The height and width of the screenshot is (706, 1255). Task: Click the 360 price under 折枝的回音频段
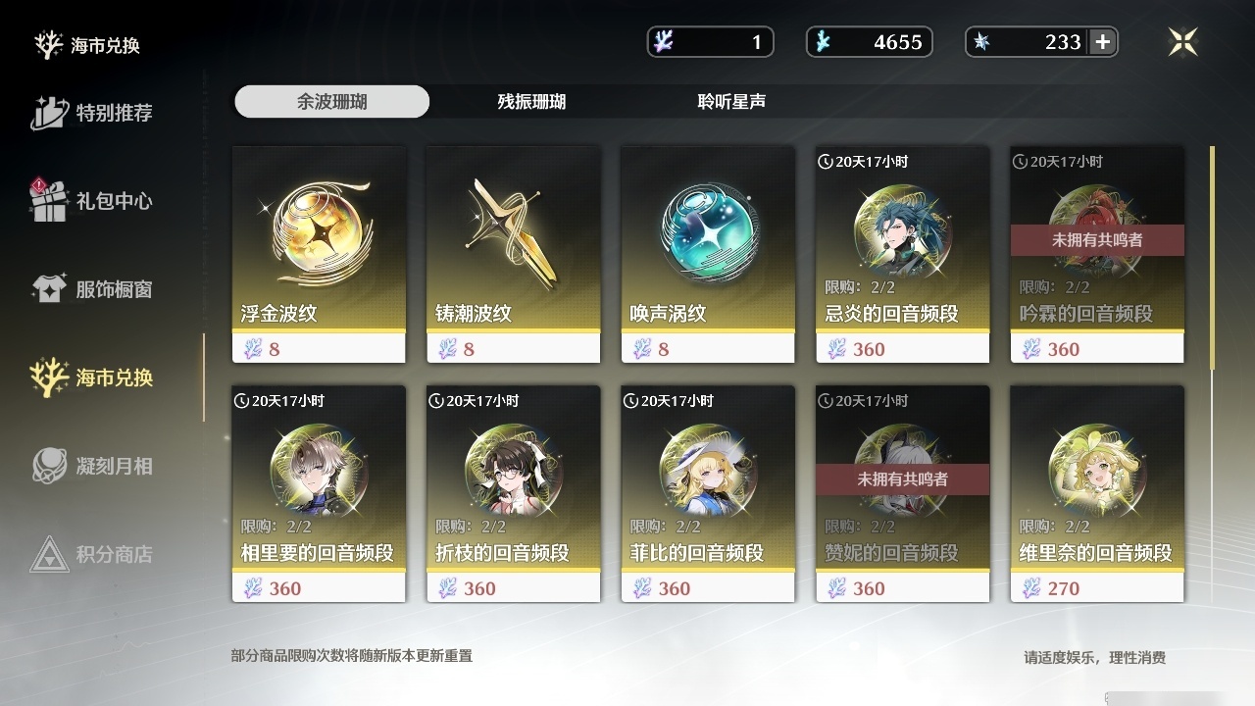click(x=479, y=588)
